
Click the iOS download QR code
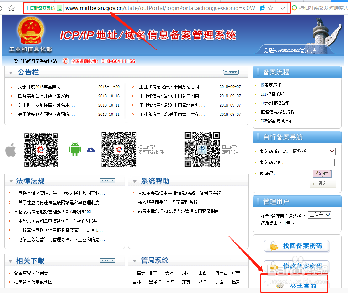[41, 150]
